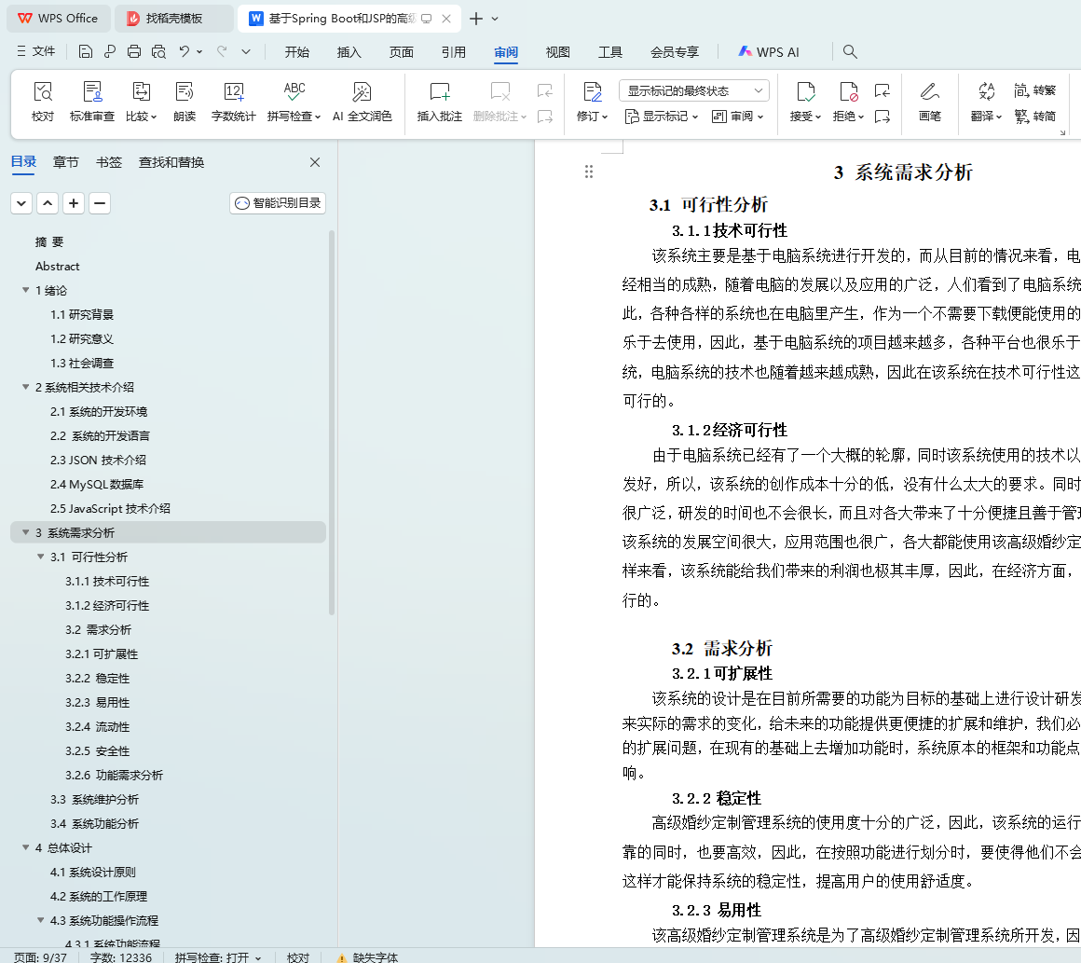Jump to 3.2.5 安全性 heading
This screenshot has width=1081, height=963.
(97, 751)
